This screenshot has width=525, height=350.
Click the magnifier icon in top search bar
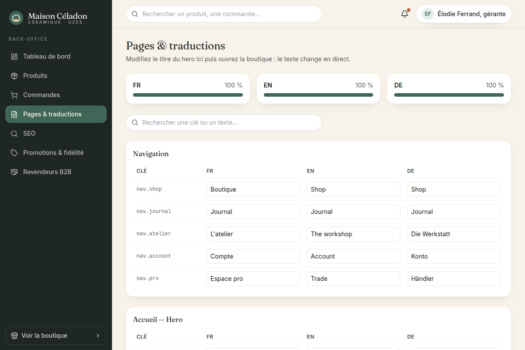click(135, 14)
